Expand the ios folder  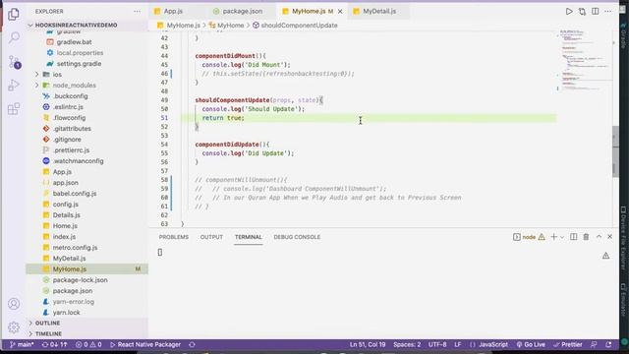[x=57, y=75]
